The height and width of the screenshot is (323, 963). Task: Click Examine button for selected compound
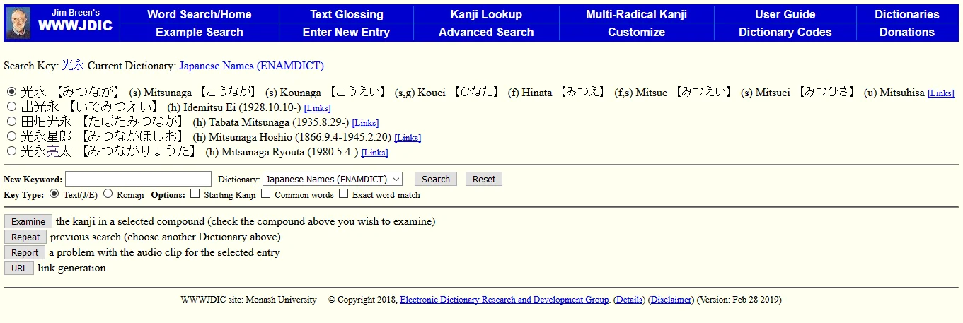(x=28, y=221)
